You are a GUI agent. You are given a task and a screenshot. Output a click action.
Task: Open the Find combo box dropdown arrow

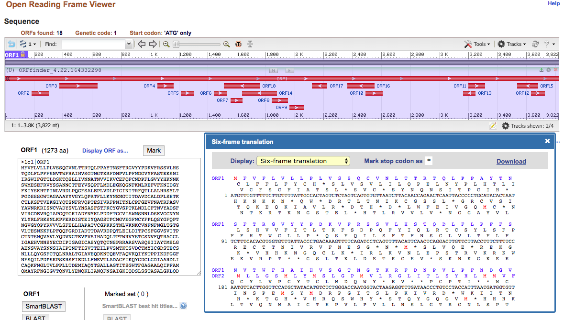pyautogui.click(x=129, y=44)
